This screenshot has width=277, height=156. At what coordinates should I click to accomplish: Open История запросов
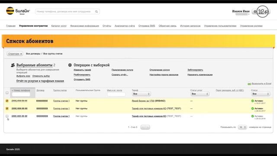coord(190,26)
